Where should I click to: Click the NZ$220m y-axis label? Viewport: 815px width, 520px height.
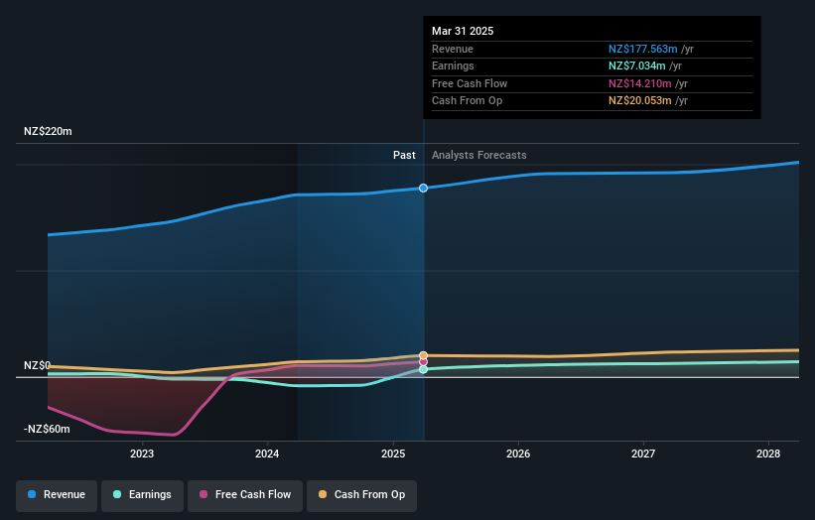tap(48, 131)
